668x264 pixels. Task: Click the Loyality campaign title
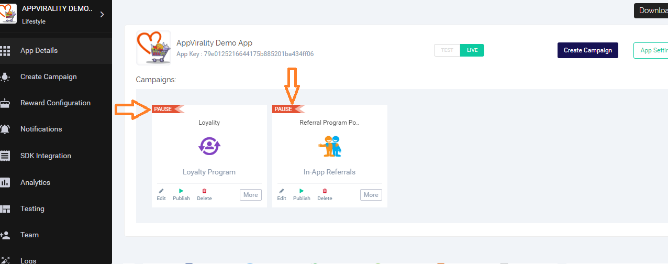(x=209, y=123)
